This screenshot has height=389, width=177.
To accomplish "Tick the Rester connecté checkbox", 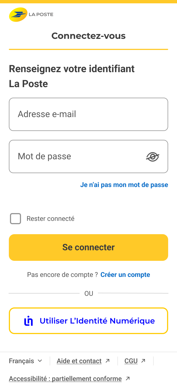I will click(x=15, y=219).
